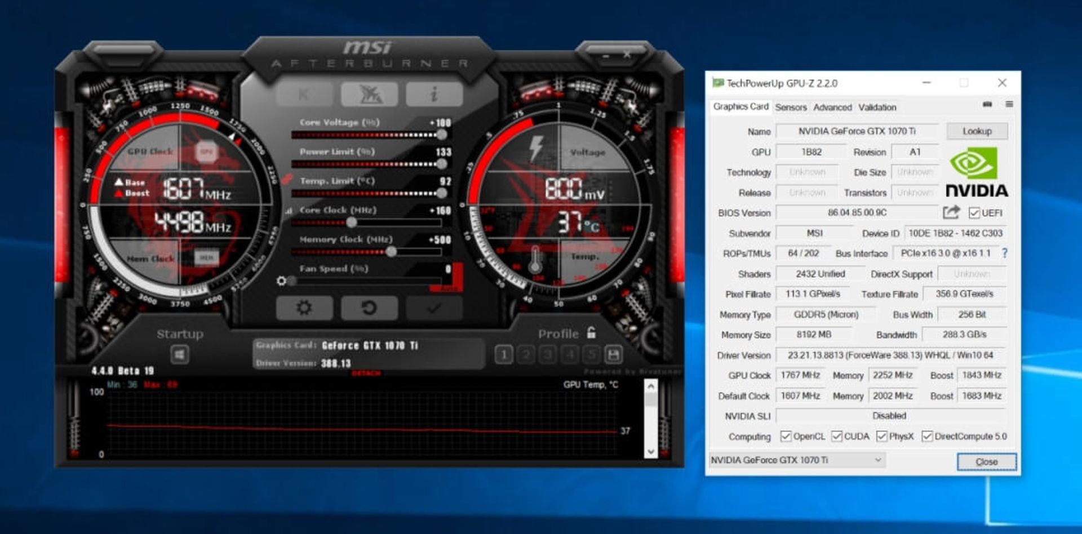Click the Afterburner version 4.4.0 Beta 19 text
This screenshot has height=534, width=1082.
(x=122, y=371)
